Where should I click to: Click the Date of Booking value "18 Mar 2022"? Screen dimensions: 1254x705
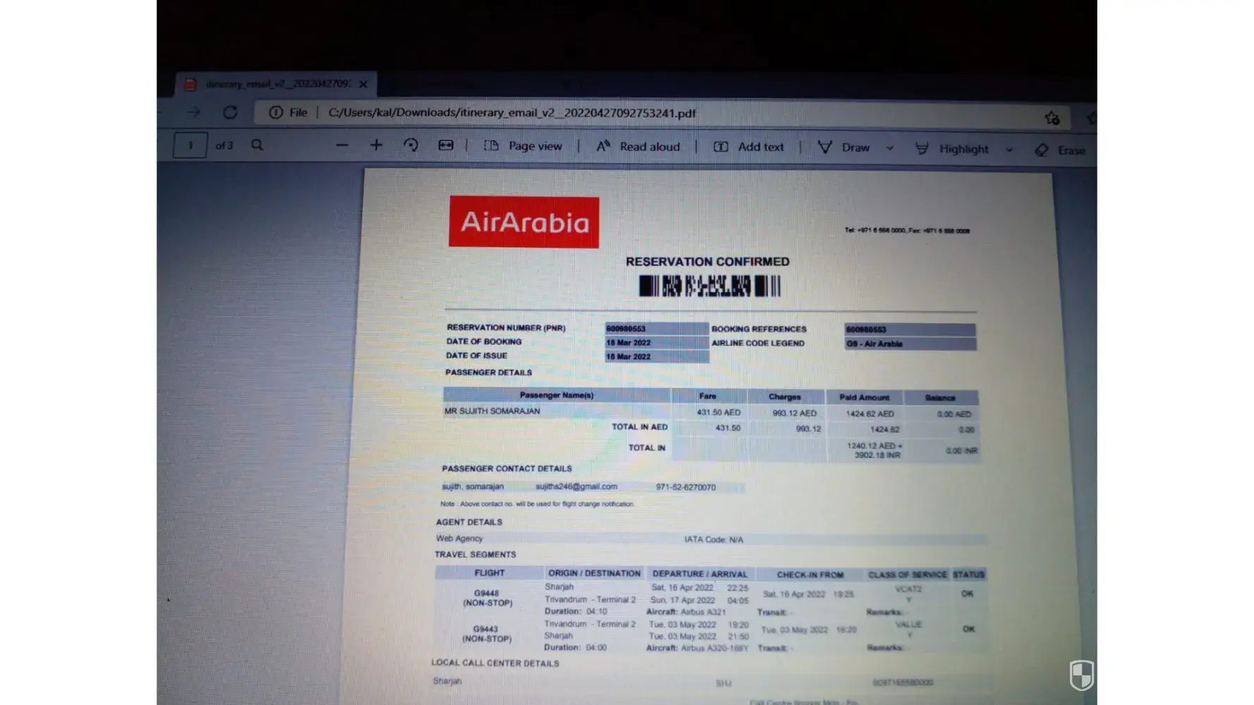tap(628, 343)
